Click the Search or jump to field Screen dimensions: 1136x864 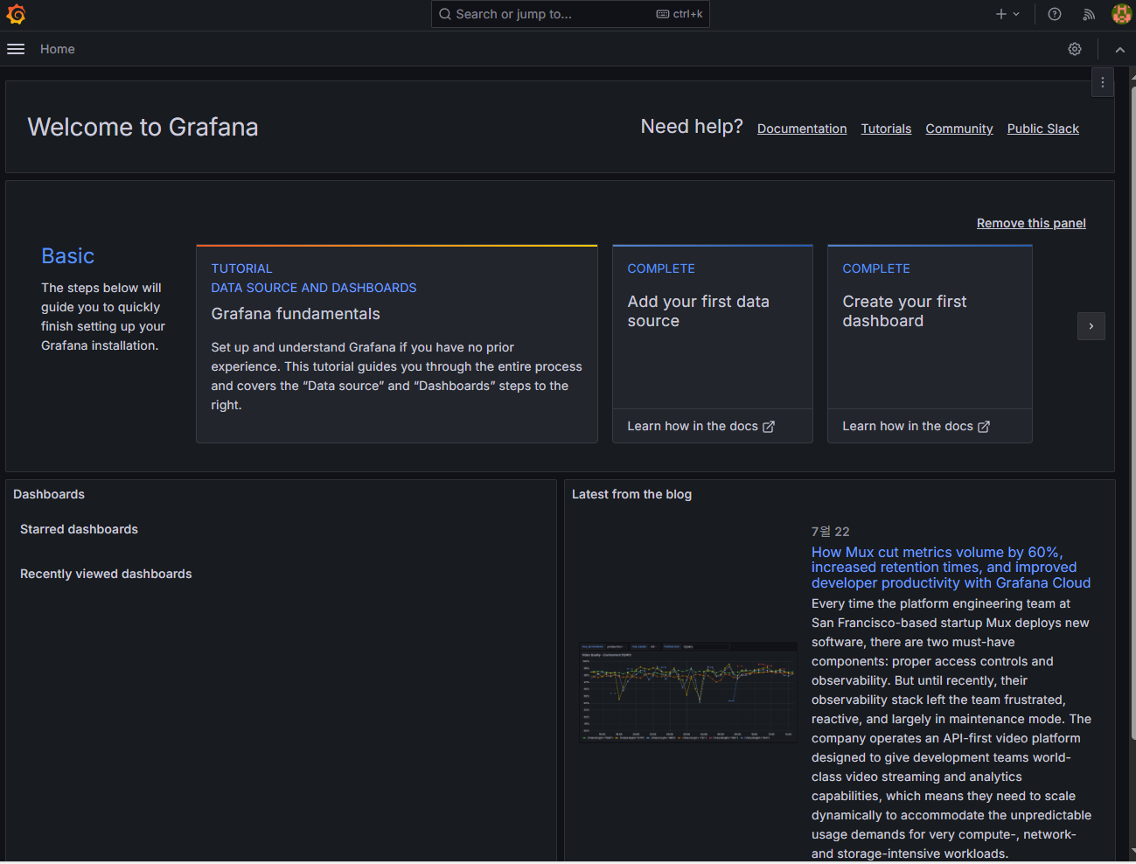[x=570, y=14]
